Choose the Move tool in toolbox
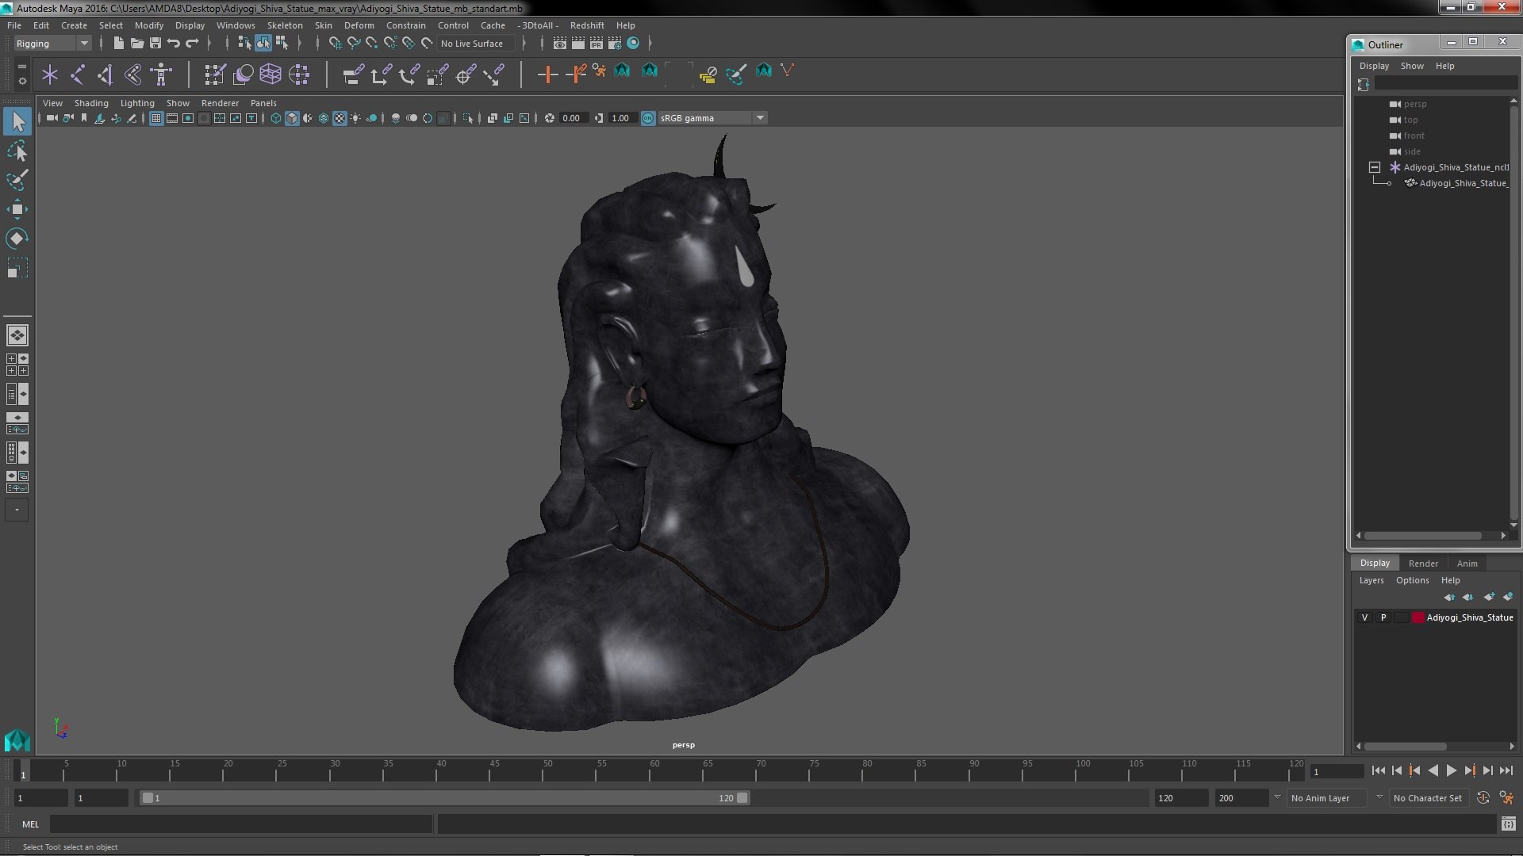This screenshot has height=856, width=1523. pyautogui.click(x=17, y=209)
